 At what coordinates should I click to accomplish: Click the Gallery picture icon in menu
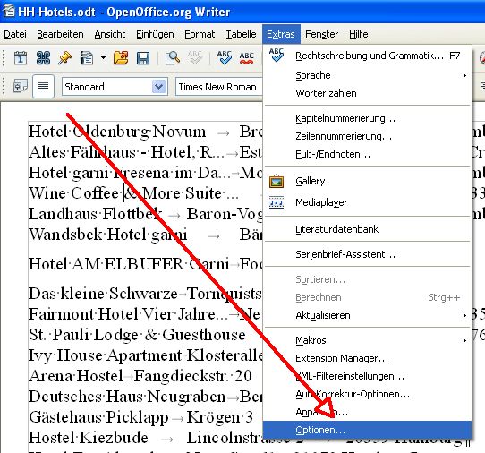277,181
